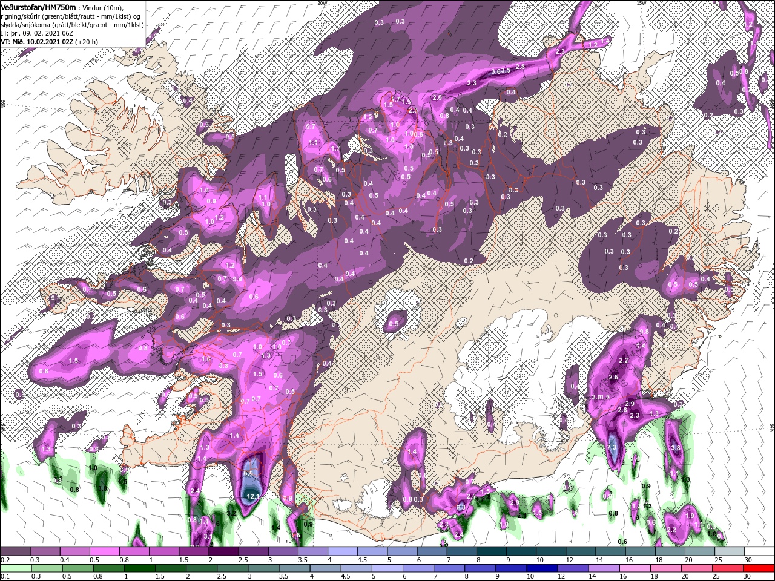
Task: Pick the upper legend lavender swatch starting at 4
Action: point(343,551)
